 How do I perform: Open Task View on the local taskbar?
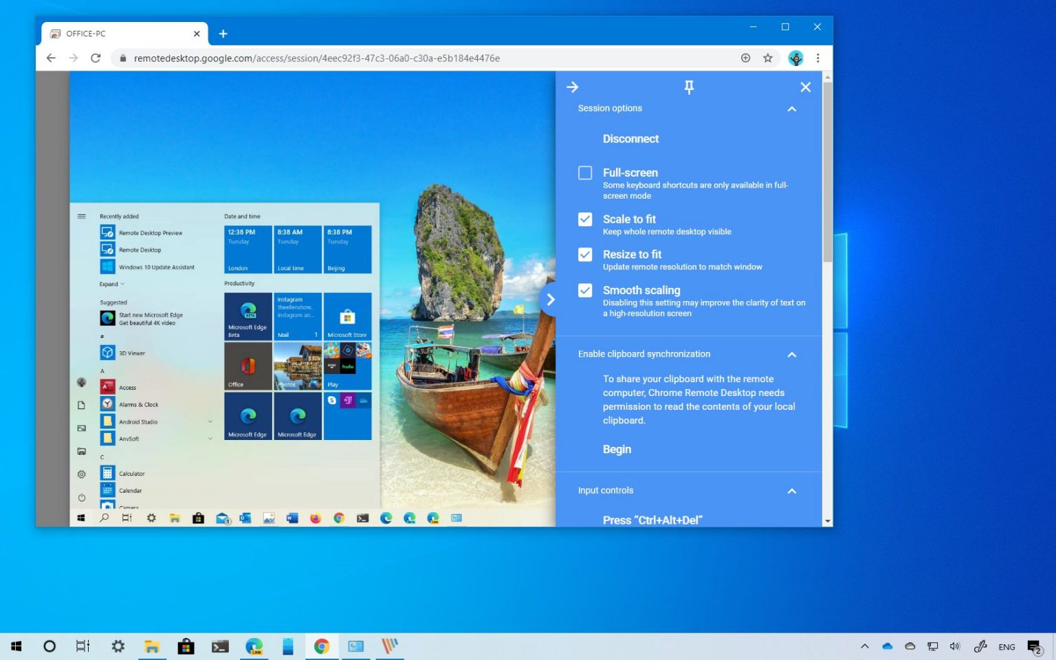point(82,646)
